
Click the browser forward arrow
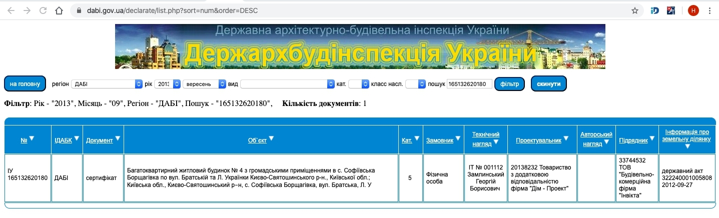point(27,10)
